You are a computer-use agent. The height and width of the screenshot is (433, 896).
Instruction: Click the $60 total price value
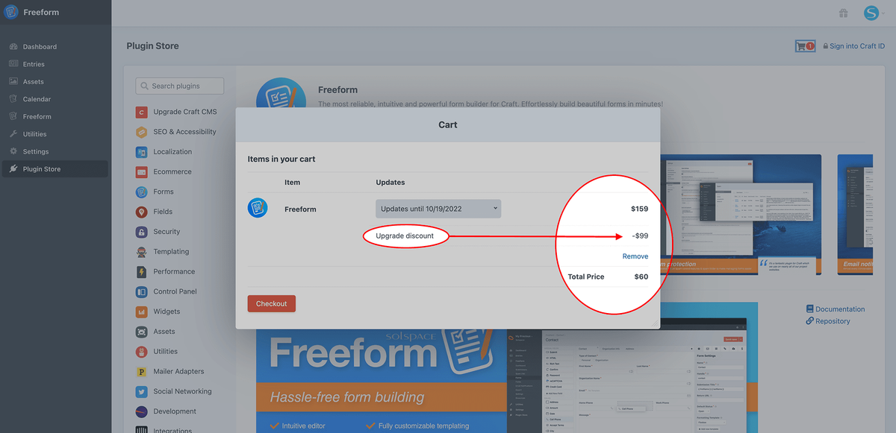click(641, 276)
